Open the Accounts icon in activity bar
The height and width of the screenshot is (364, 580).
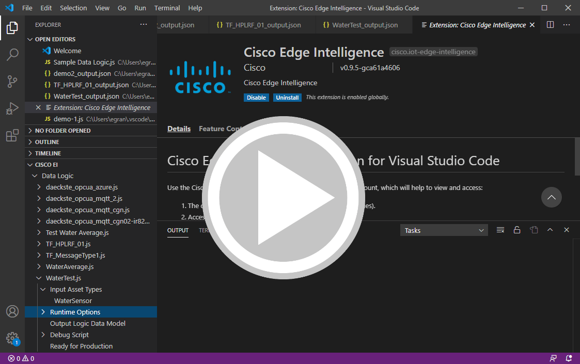(12, 311)
